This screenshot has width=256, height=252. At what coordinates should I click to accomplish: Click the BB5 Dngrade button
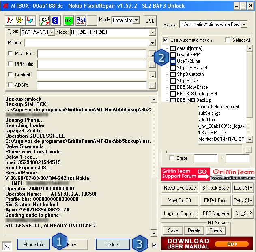point(215,213)
